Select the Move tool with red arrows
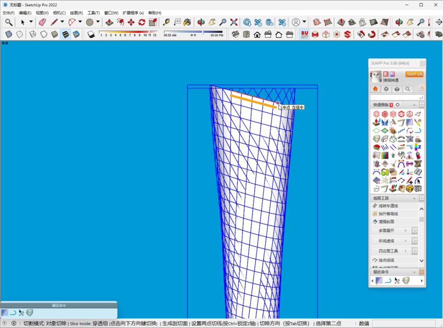The width and height of the screenshot is (443, 328). (131, 22)
